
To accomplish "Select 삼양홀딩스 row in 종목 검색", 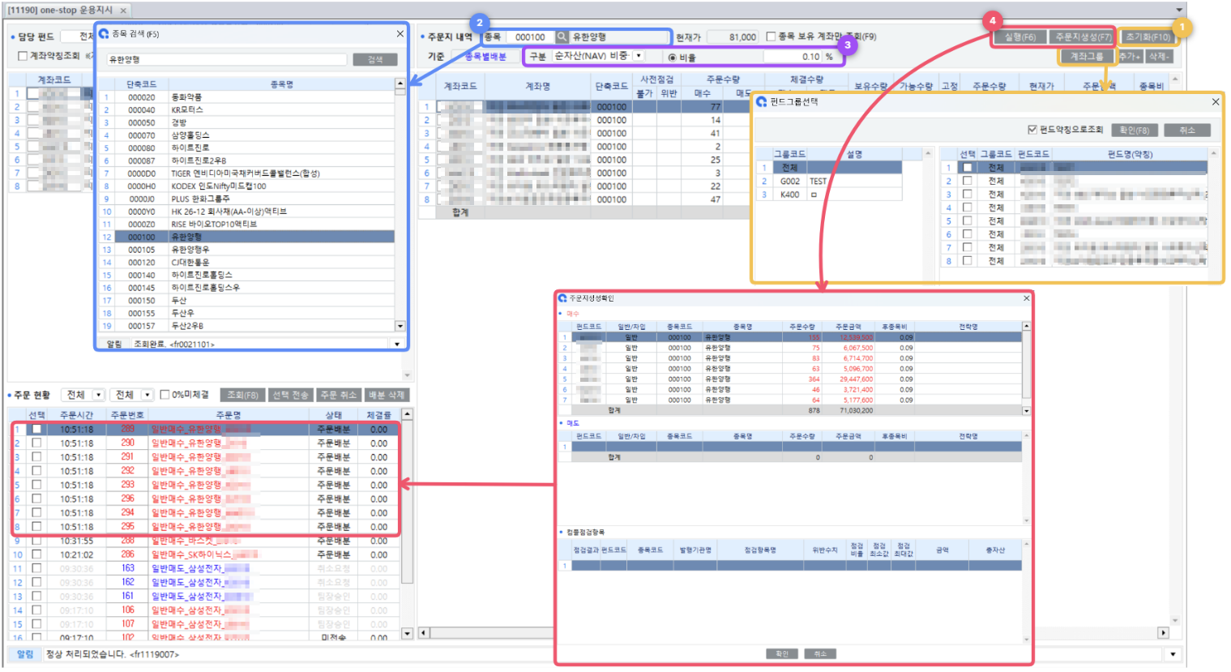I will 246,135.
